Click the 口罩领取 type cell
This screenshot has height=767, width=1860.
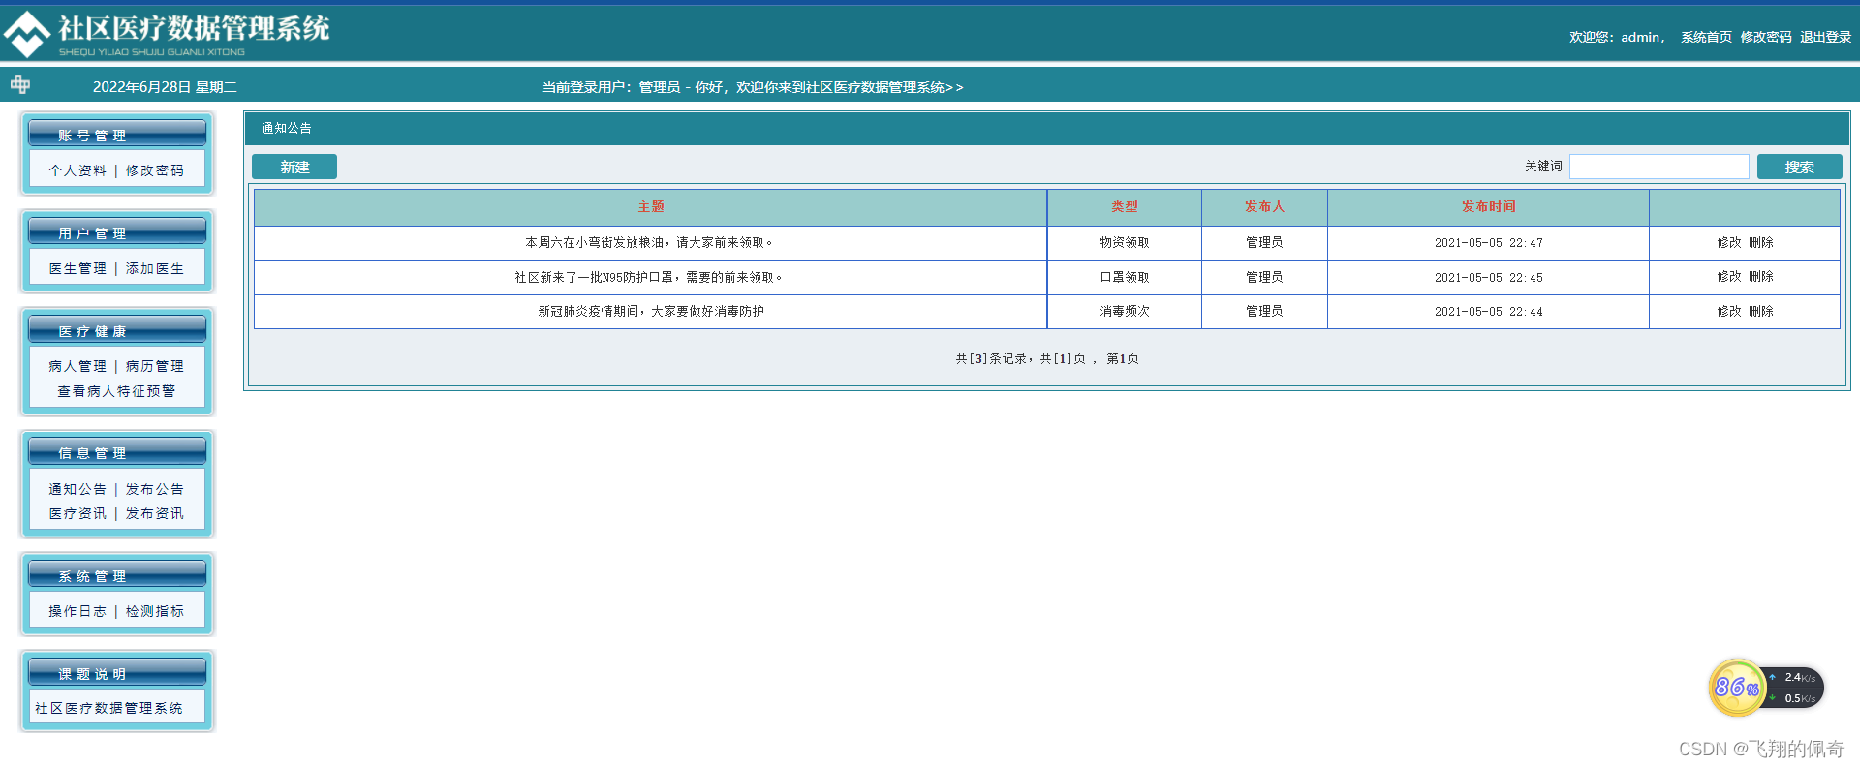[1125, 277]
